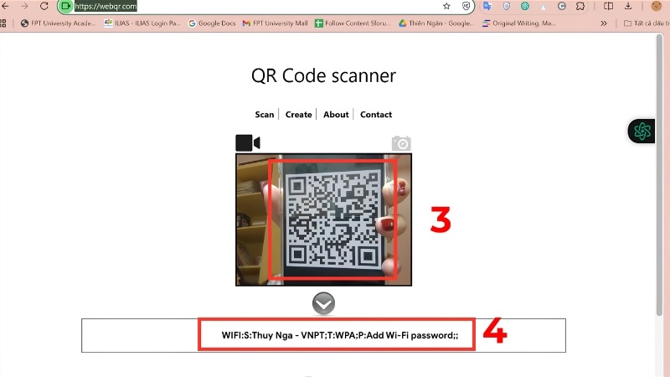Switch to image upload via photo camera icon
Image resolution: width=670 pixels, height=377 pixels.
click(x=401, y=143)
